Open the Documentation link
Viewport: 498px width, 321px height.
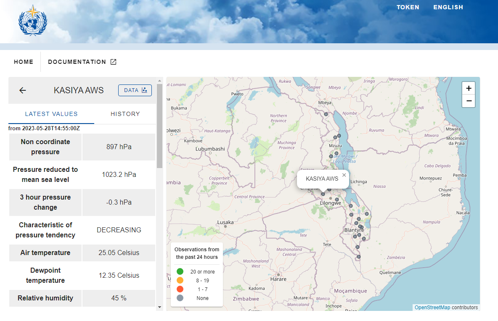click(77, 62)
